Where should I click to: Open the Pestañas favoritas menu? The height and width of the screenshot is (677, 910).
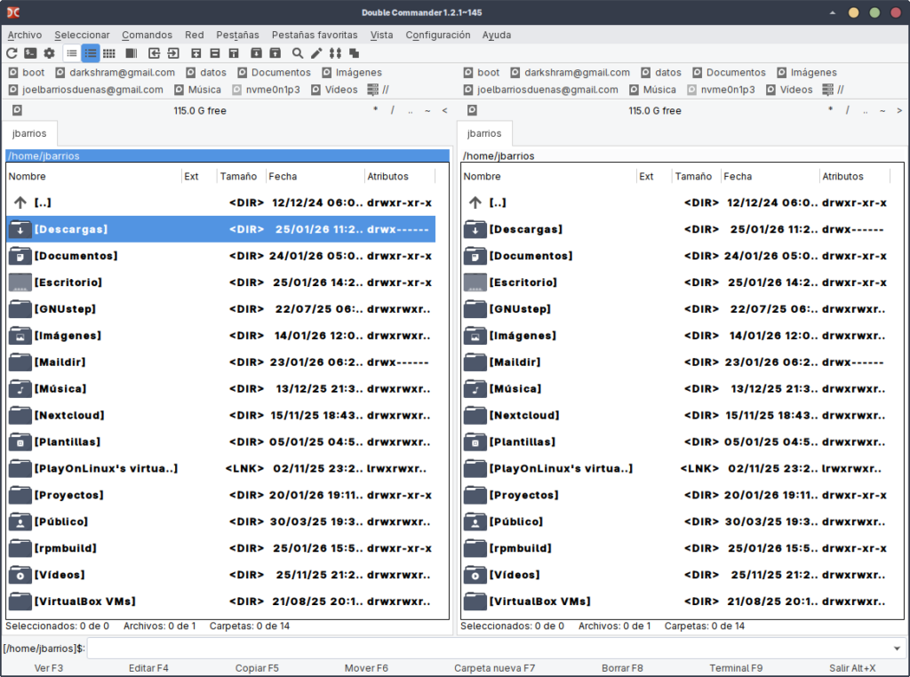click(315, 35)
